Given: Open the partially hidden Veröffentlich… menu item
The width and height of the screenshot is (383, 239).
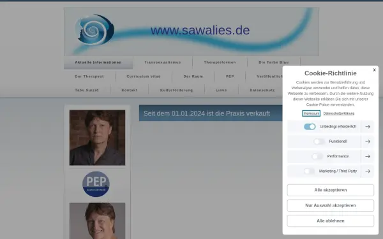Looking at the screenshot, I should pyautogui.click(x=269, y=76).
